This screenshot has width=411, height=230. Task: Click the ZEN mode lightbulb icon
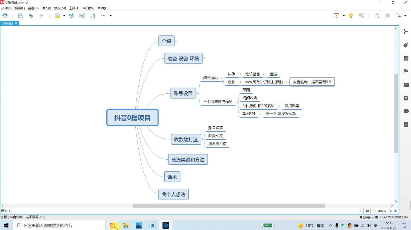pyautogui.click(x=351, y=16)
